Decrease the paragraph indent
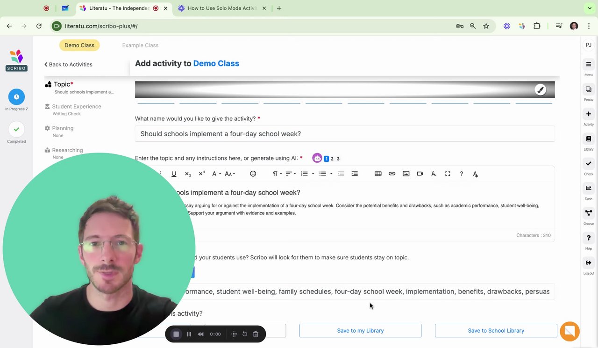Viewport: 598px width, 348px height. (x=341, y=174)
